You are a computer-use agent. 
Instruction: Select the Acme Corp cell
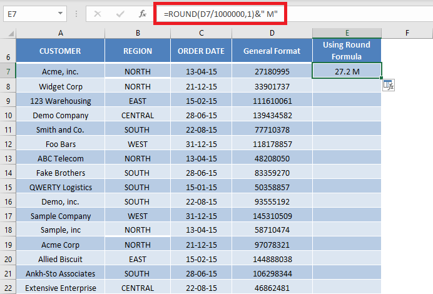(x=60, y=245)
